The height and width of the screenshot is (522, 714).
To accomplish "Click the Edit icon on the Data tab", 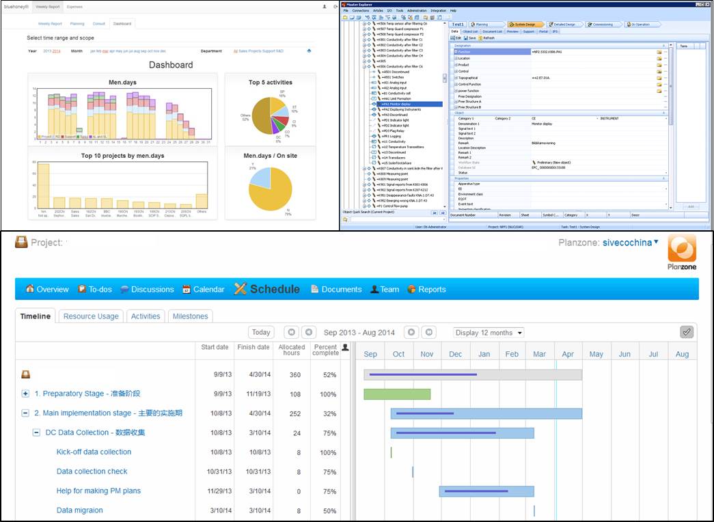I will pos(453,38).
